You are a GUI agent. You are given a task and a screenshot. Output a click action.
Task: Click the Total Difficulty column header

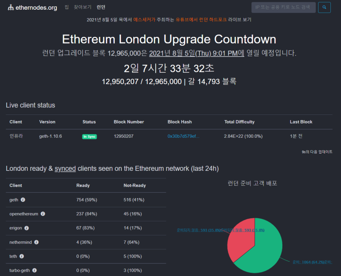click(240, 122)
